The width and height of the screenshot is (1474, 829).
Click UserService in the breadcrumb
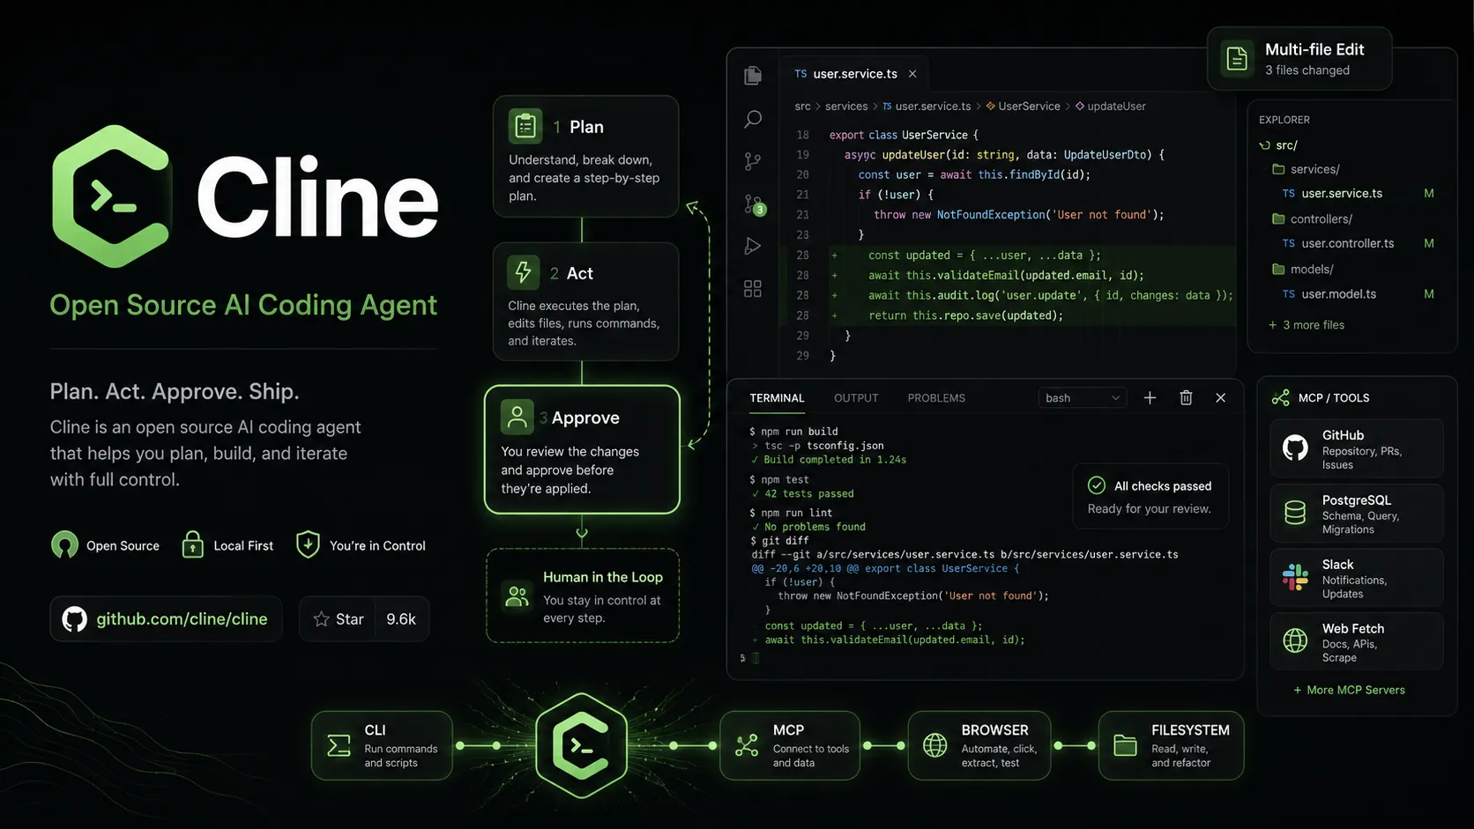click(1023, 107)
